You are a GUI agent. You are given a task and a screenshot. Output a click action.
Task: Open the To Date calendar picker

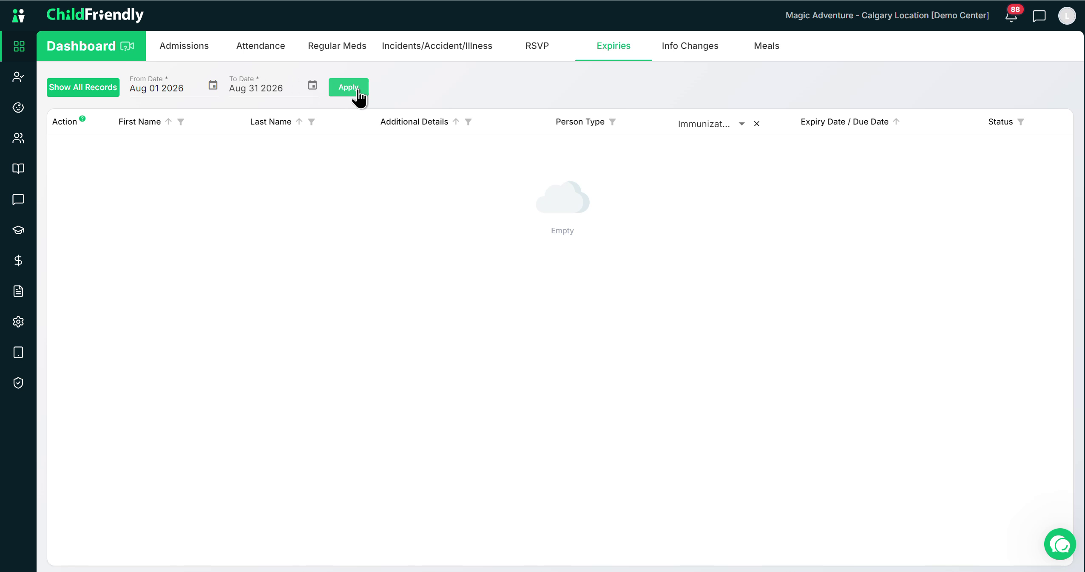tap(312, 85)
